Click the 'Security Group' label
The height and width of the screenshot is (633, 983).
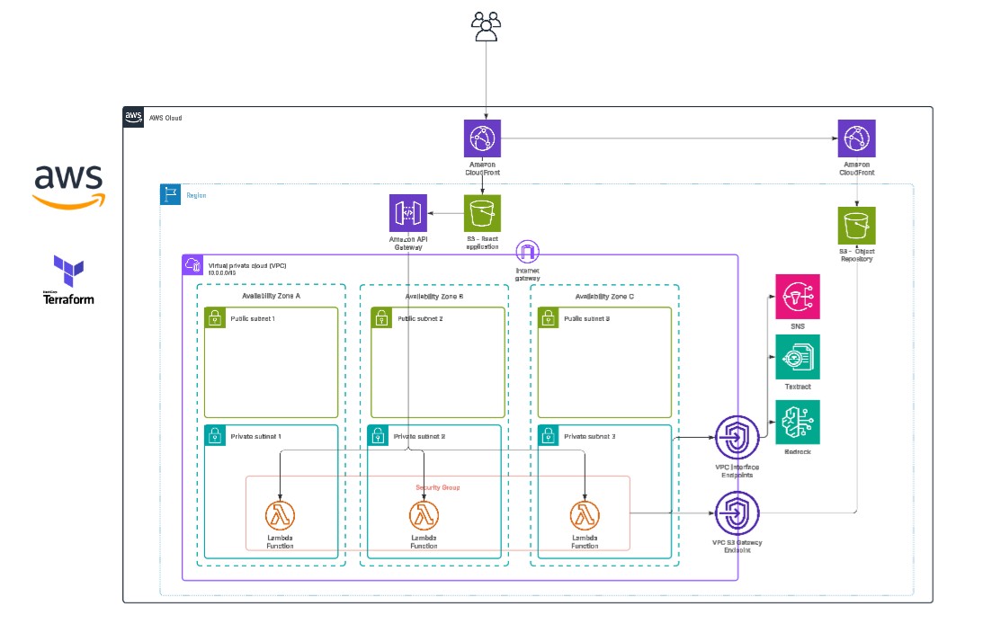pos(438,487)
